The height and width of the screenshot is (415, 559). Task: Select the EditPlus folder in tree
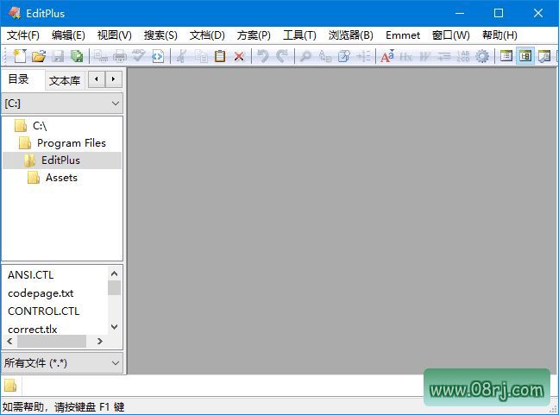point(60,160)
